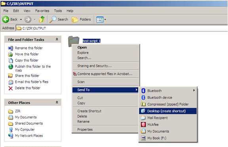
Task: Open the Favorites menu
Action: [x=42, y=11]
